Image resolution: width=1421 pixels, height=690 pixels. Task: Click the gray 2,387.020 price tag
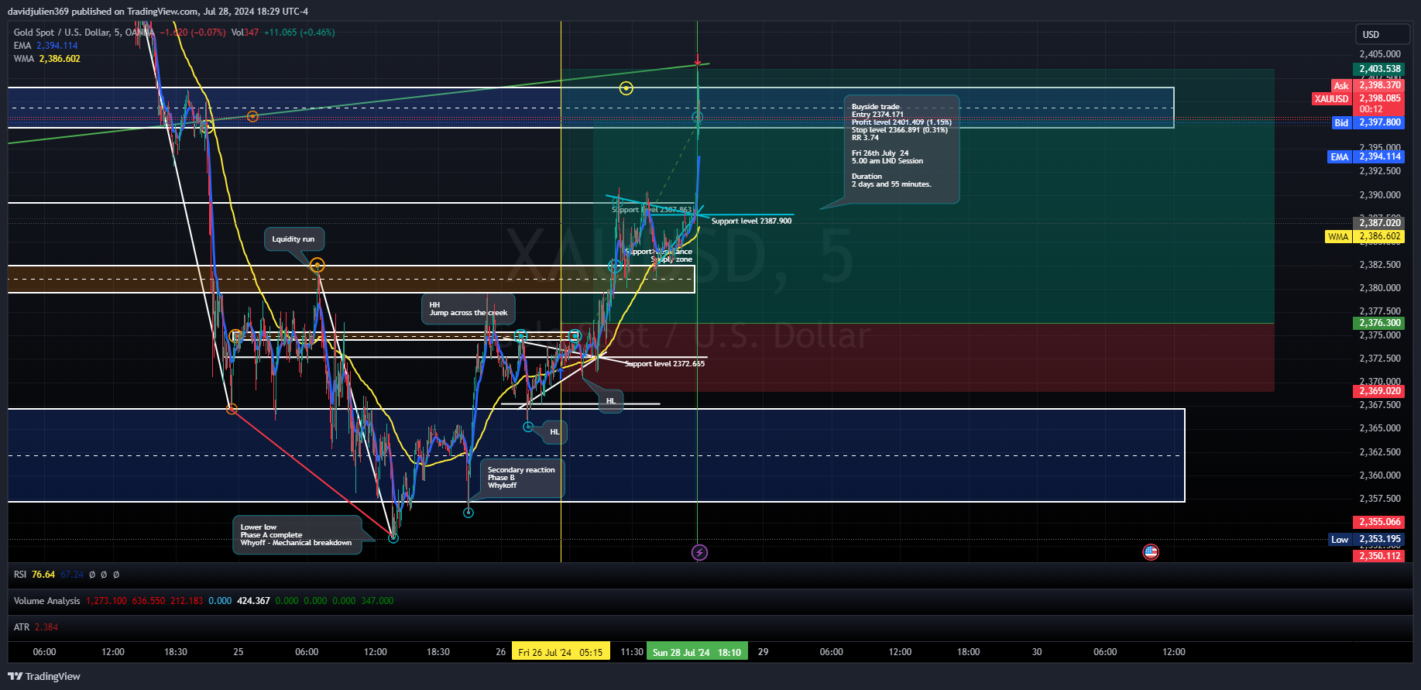pos(1378,223)
